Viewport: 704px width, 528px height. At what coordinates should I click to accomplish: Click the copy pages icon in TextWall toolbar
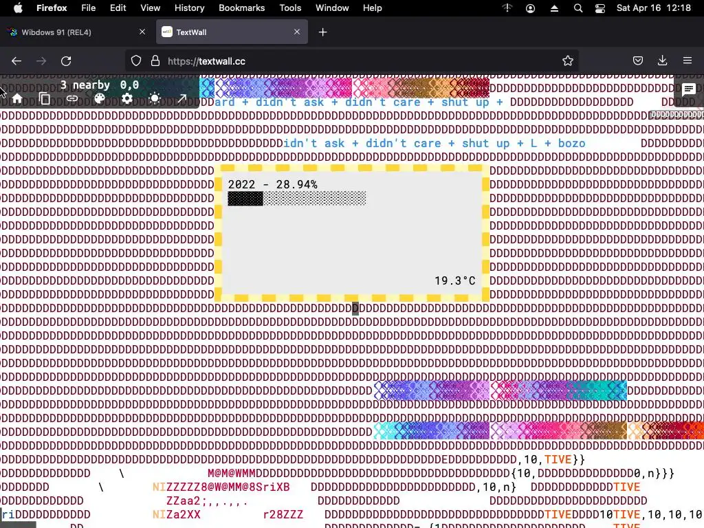point(45,98)
